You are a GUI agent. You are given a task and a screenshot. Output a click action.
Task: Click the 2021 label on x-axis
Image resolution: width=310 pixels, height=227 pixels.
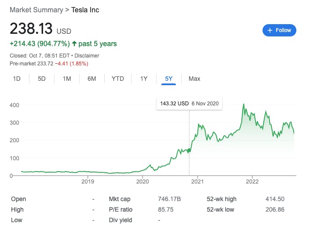coord(197,181)
